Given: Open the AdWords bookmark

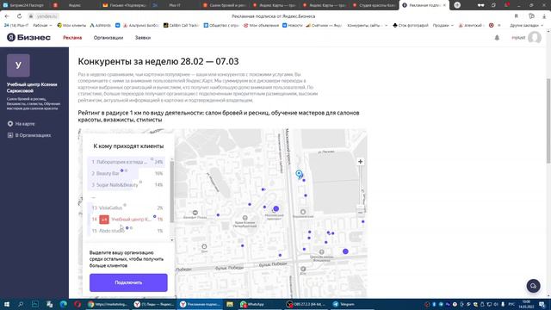Looking at the screenshot, I should coord(100,25).
